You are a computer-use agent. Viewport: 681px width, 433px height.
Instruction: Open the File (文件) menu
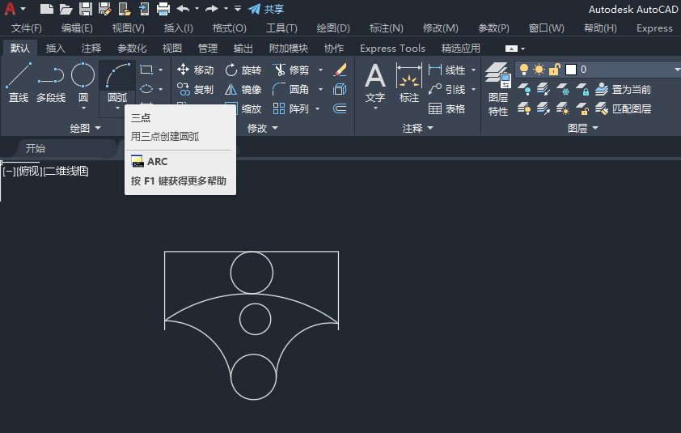point(26,28)
